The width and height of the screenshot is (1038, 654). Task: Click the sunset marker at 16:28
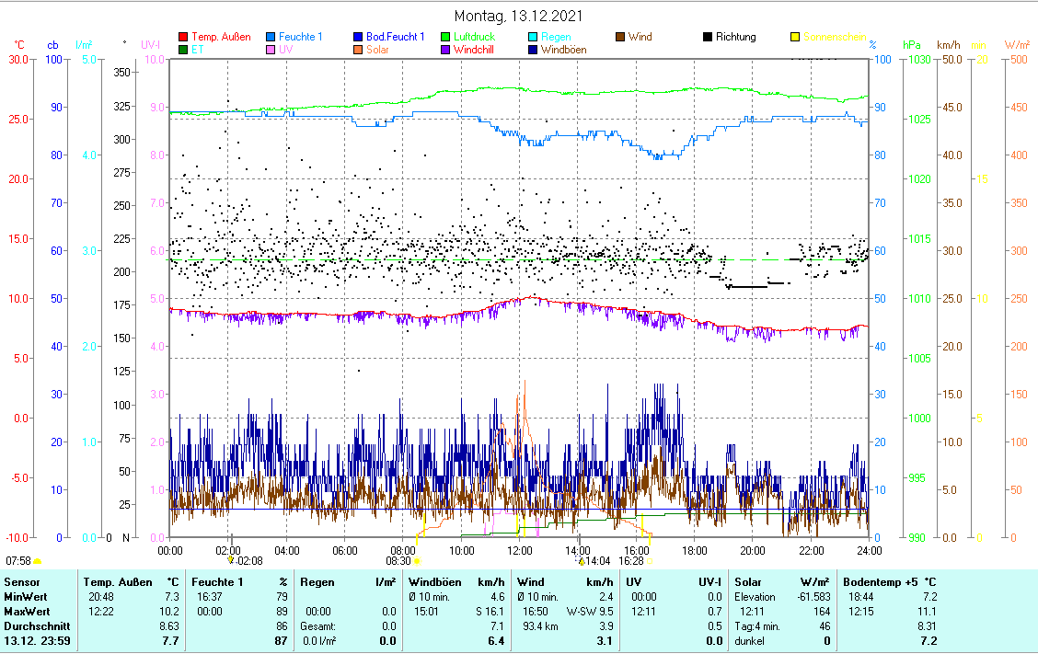tap(650, 560)
